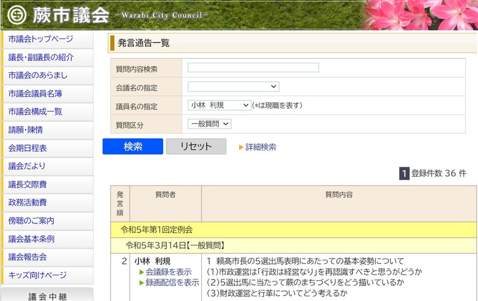Select 市議会議員名簿 in the sidebar

click(35, 94)
